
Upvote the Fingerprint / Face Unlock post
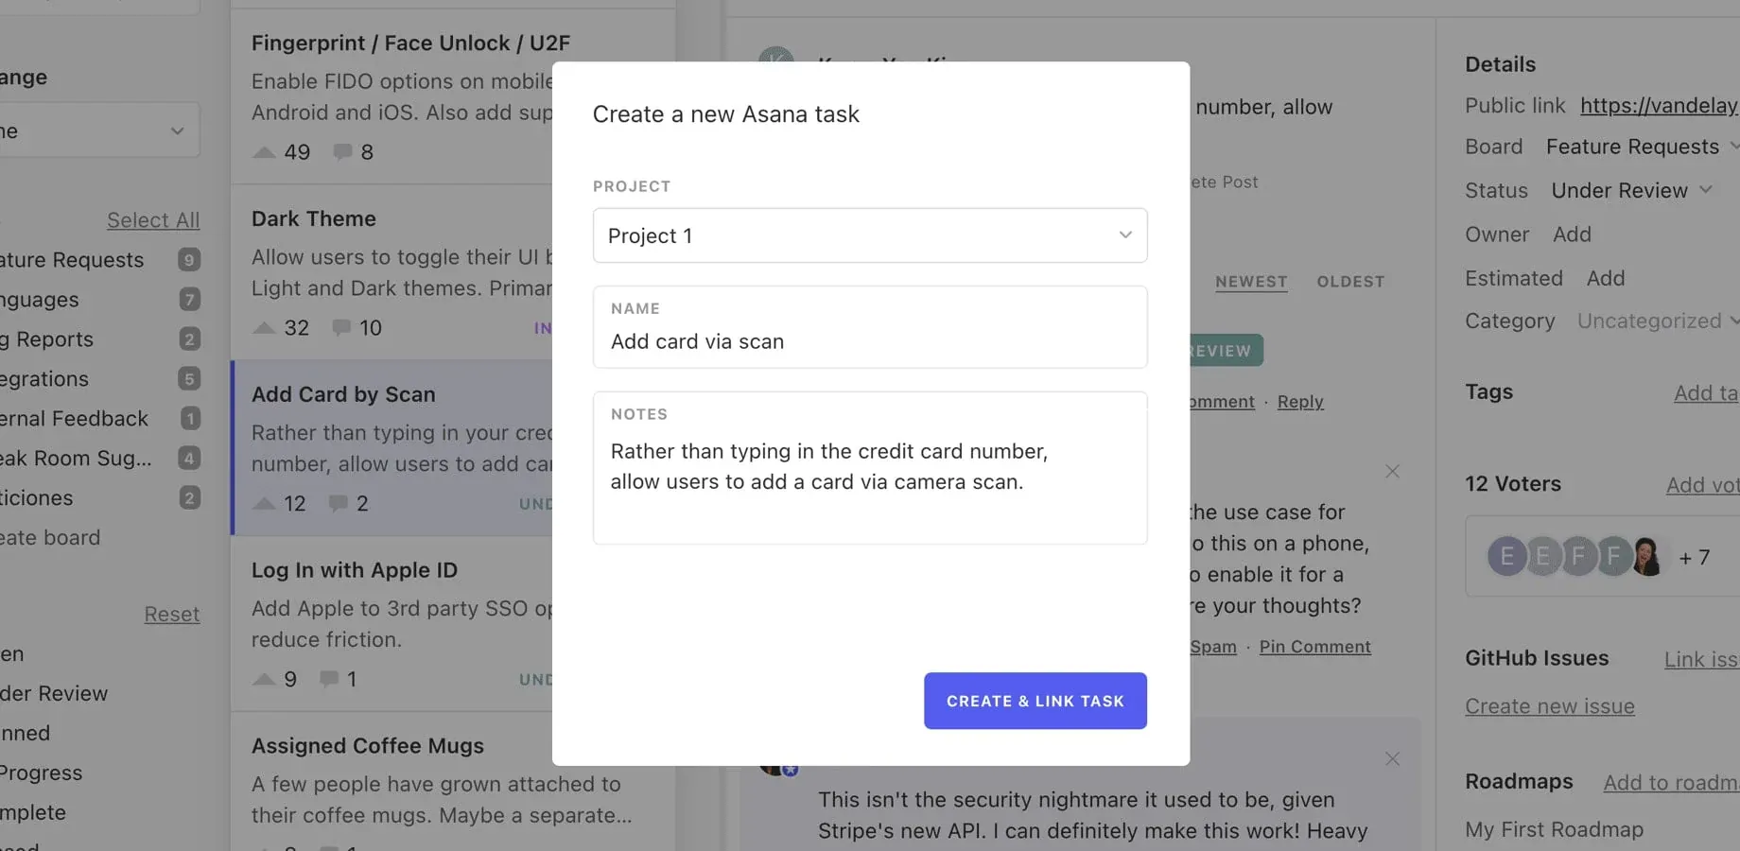tap(264, 151)
